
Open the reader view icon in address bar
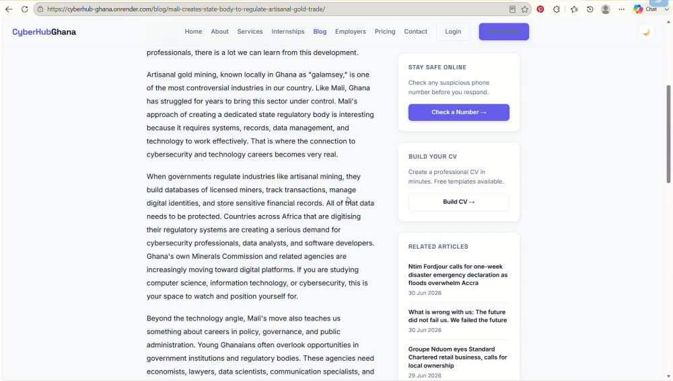click(512, 9)
